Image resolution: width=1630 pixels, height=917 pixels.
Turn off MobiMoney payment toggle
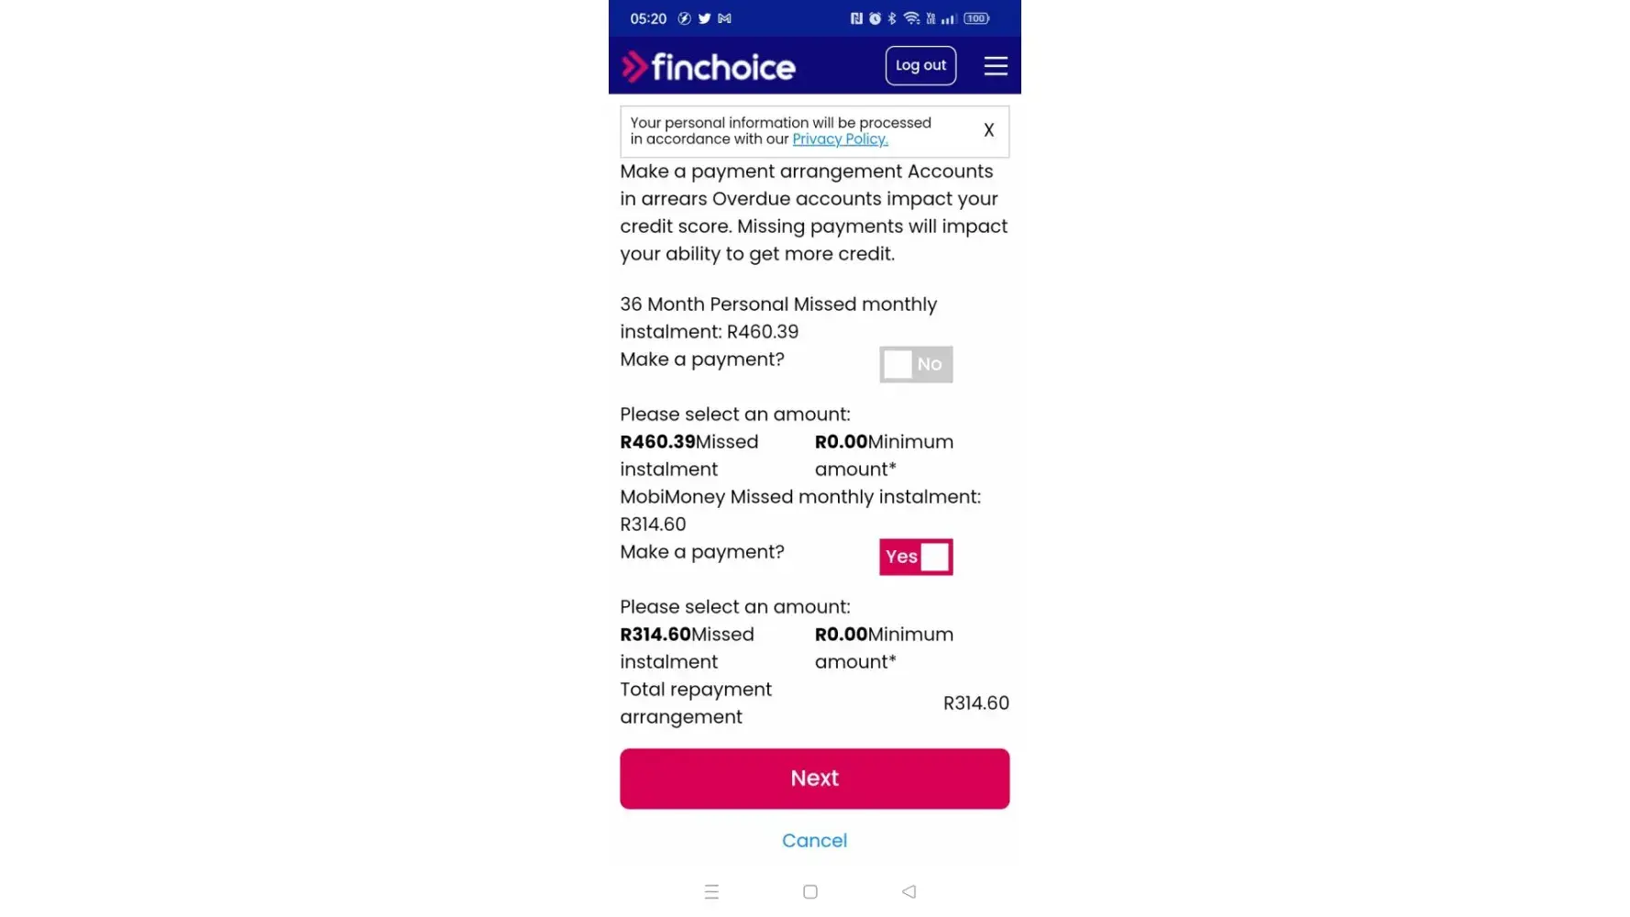point(916,557)
